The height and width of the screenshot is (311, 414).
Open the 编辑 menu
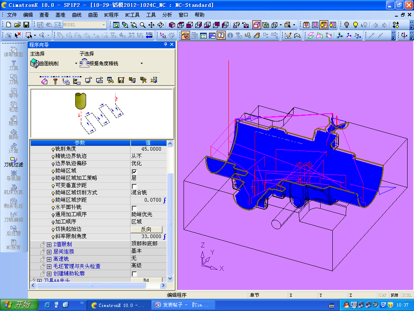point(28,15)
